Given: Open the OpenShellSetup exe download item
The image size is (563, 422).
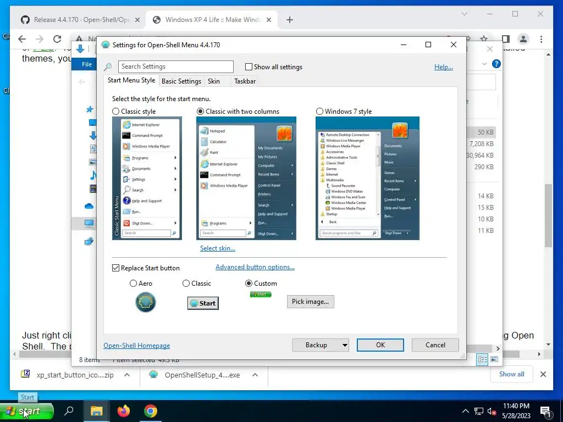Looking at the screenshot, I should click(194, 375).
